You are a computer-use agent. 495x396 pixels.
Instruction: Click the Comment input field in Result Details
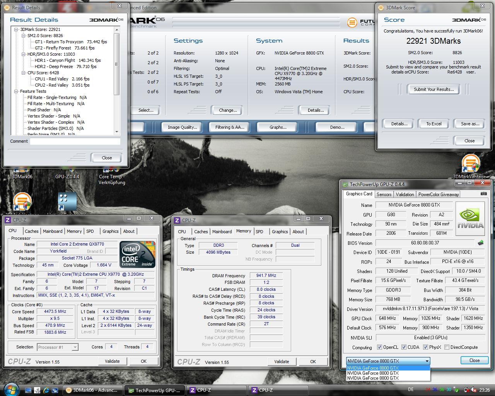75,141
